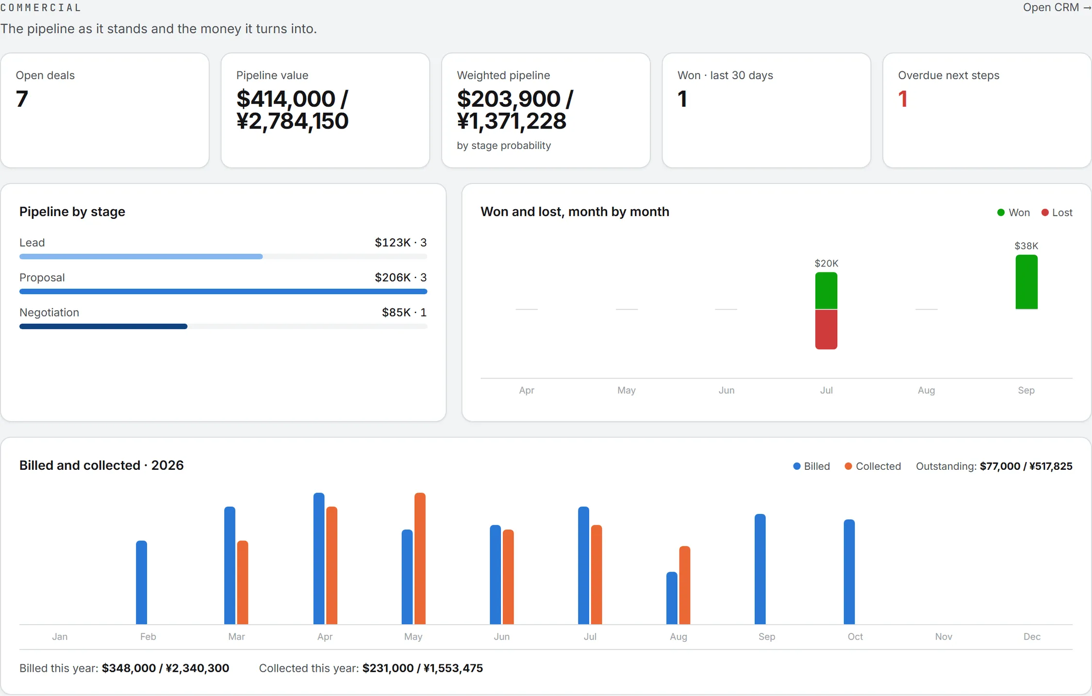Select Billed this year $348,000 total

pyautogui.click(x=124, y=668)
